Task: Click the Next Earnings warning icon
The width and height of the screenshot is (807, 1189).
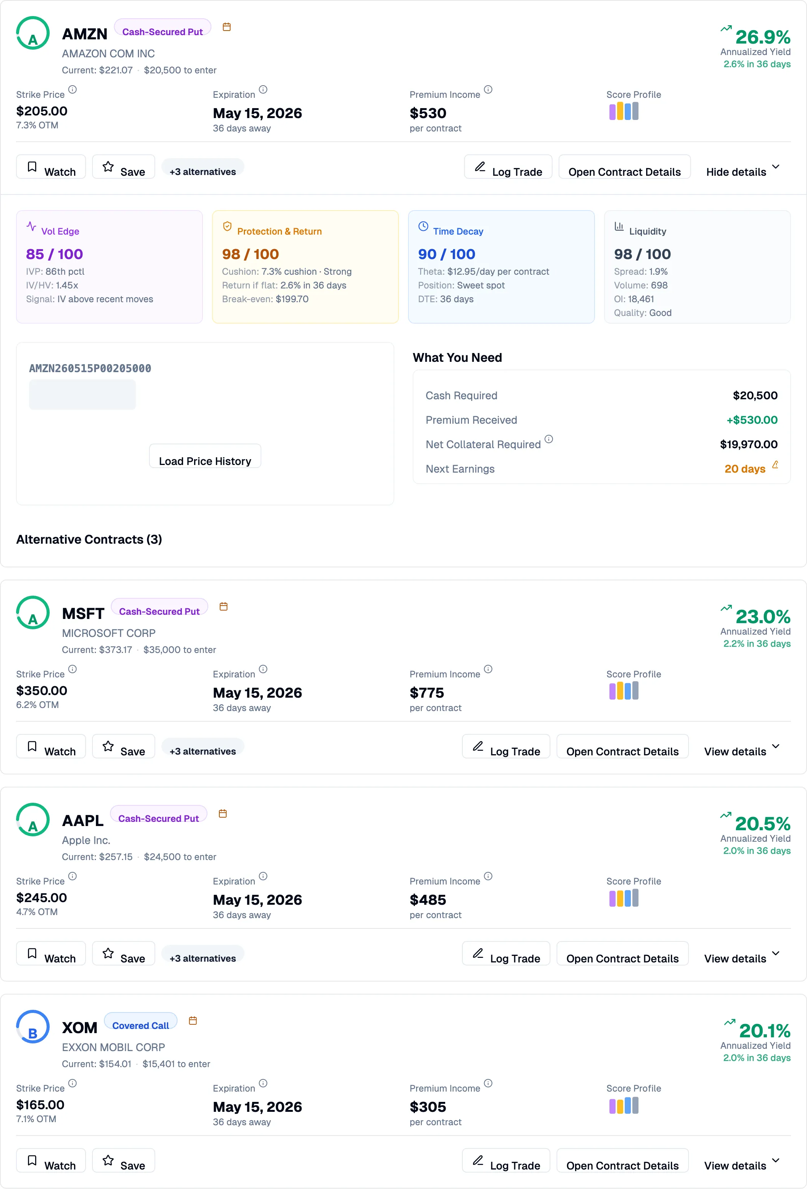Action: tap(775, 465)
